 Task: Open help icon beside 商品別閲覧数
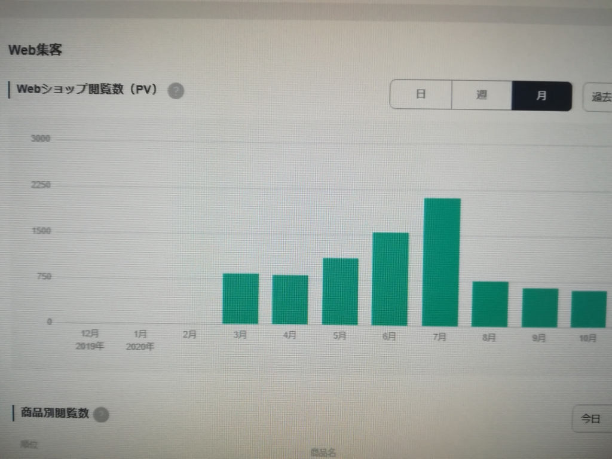[101, 415]
